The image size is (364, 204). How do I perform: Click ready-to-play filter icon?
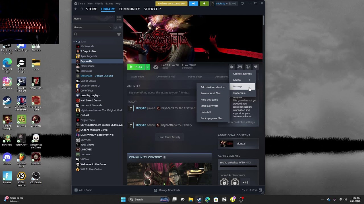coord(121,27)
